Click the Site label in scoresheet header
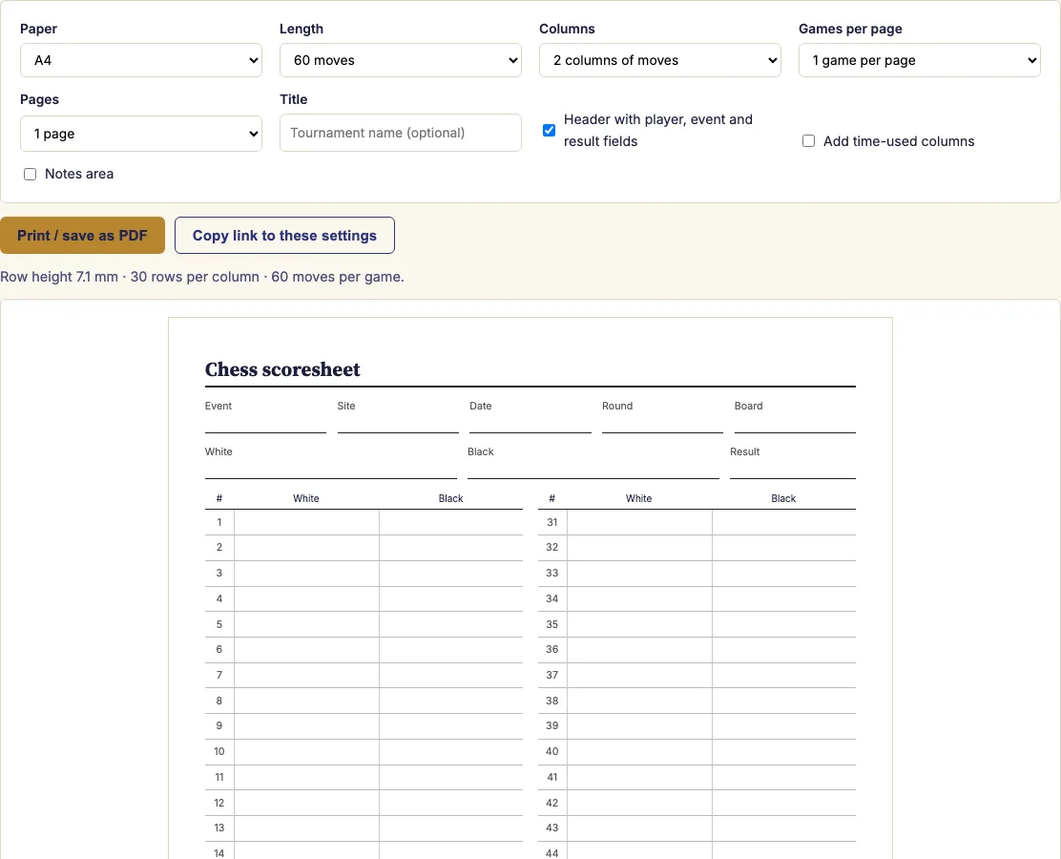The width and height of the screenshot is (1061, 859). tap(346, 407)
